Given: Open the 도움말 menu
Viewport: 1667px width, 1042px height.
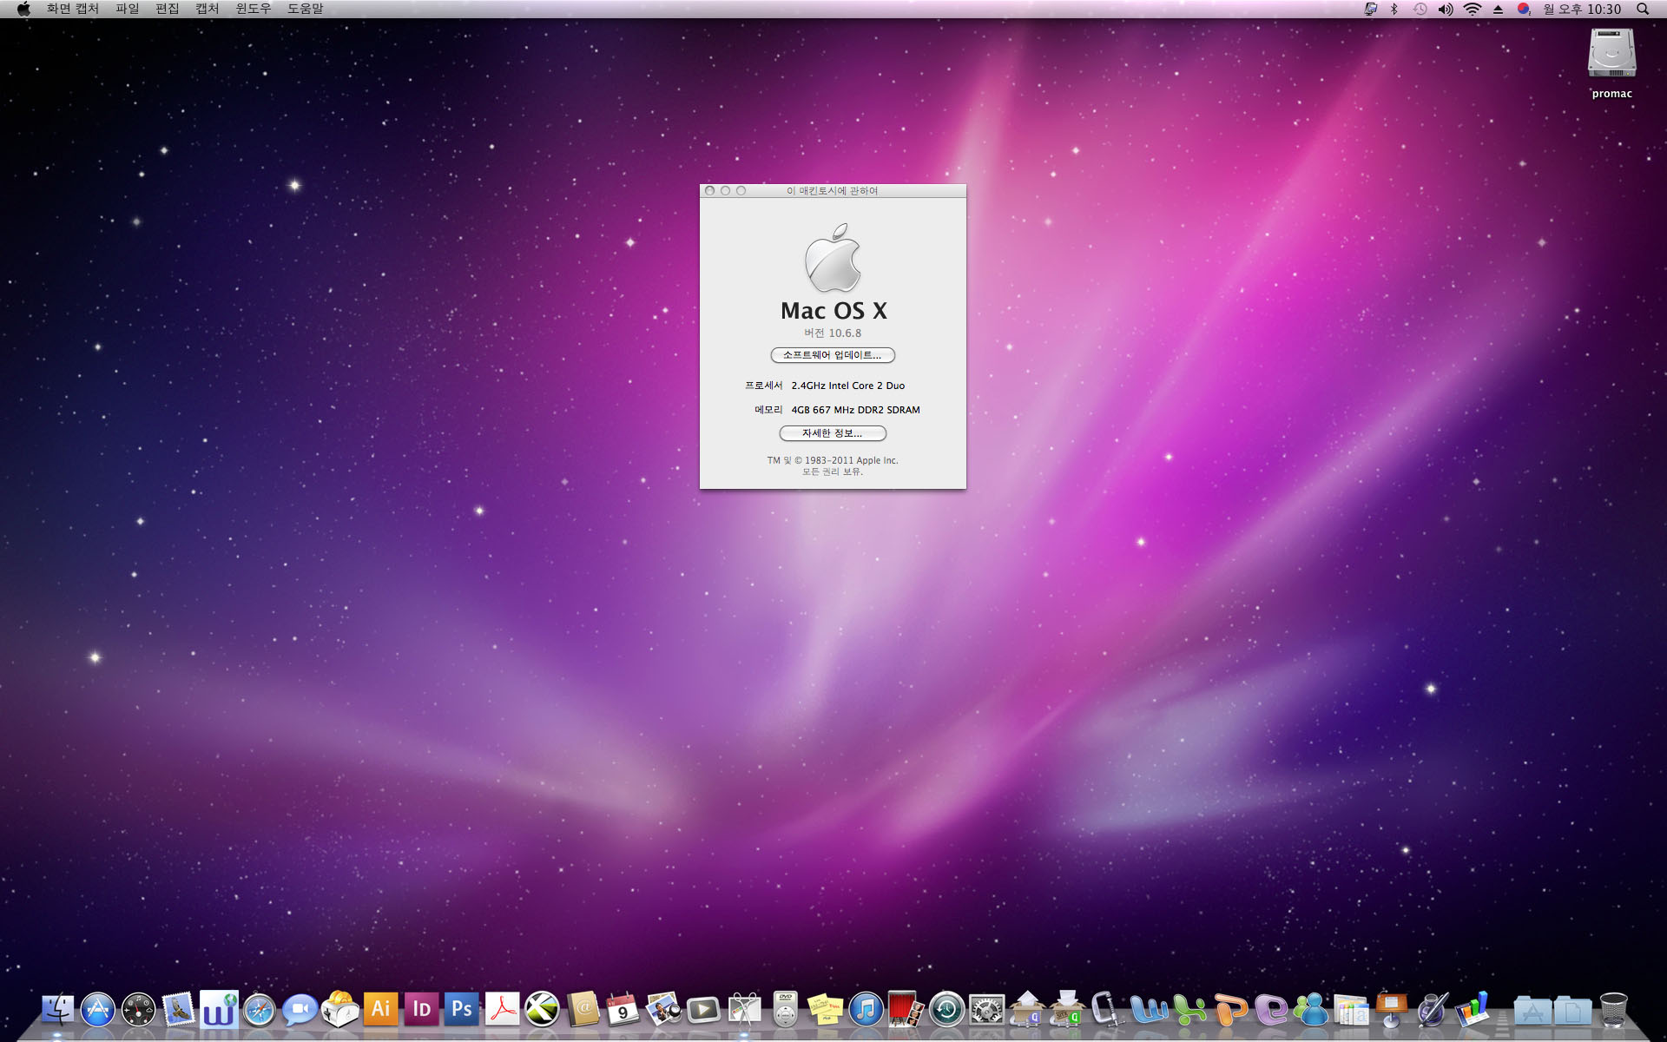Looking at the screenshot, I should pos(305,9).
